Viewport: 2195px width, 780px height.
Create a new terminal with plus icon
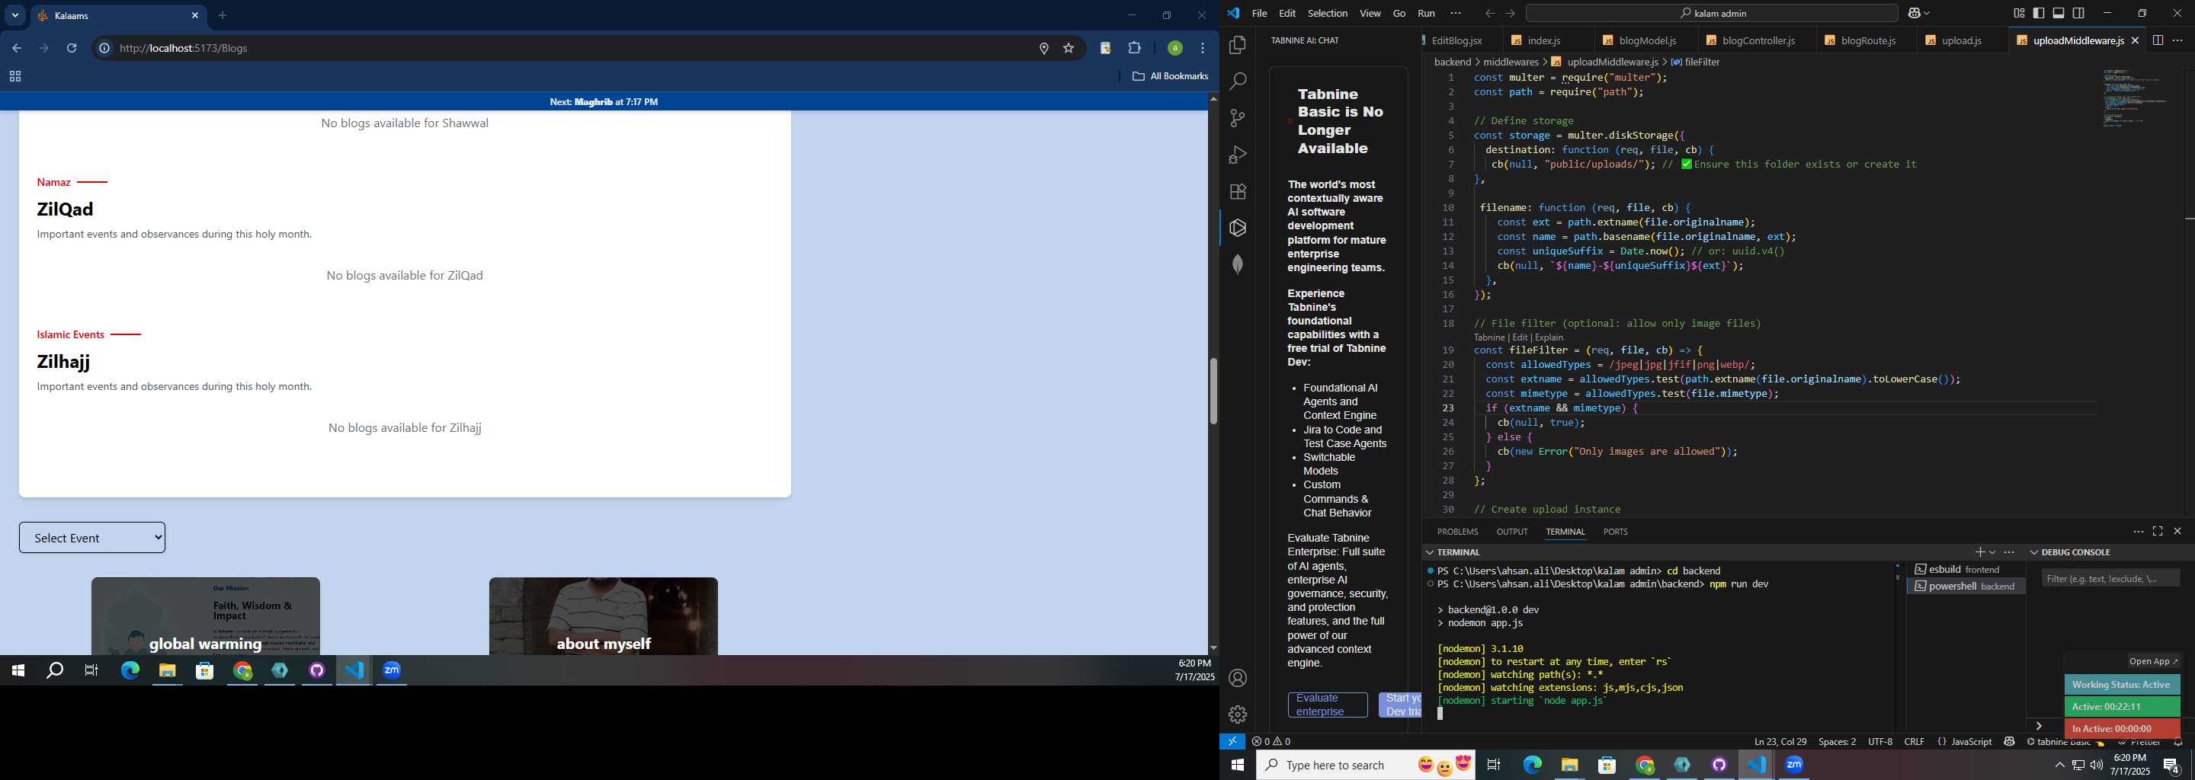pos(1979,553)
